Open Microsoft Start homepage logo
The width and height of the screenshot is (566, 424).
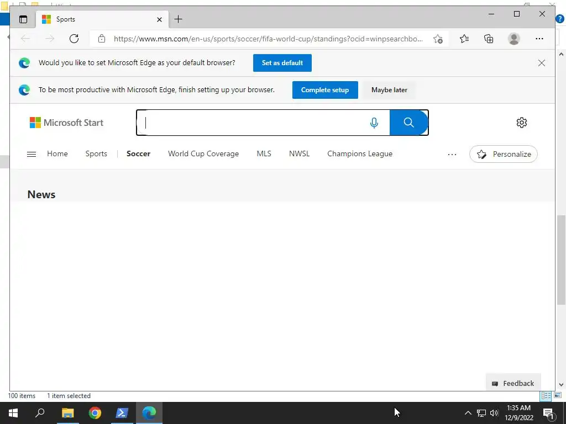click(66, 123)
